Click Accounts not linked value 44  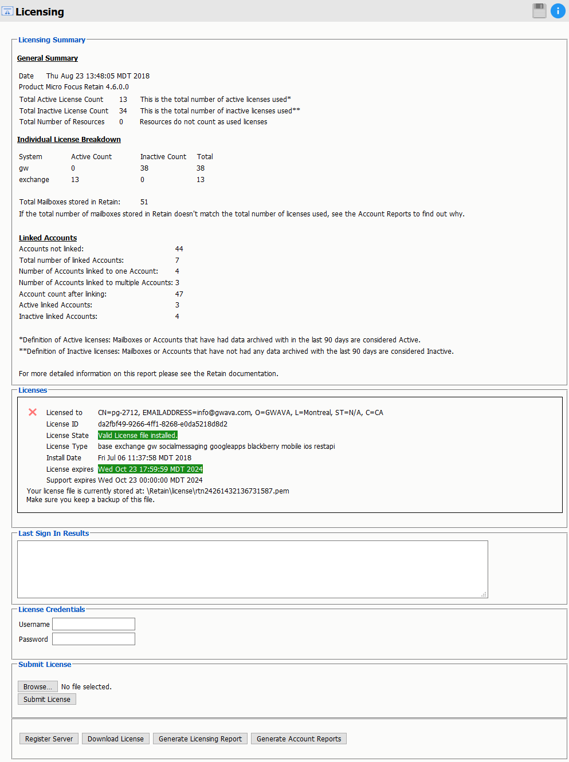coord(179,249)
